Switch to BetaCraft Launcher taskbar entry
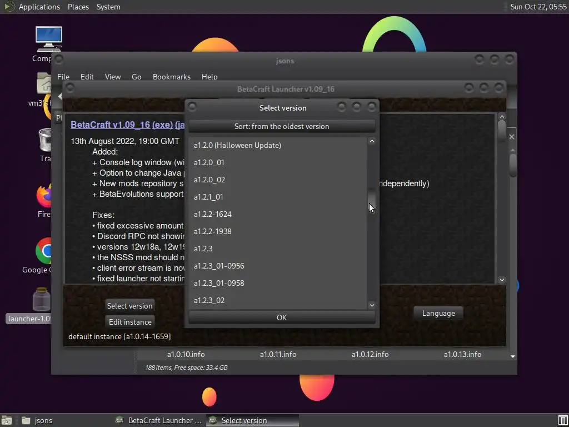 click(x=158, y=420)
